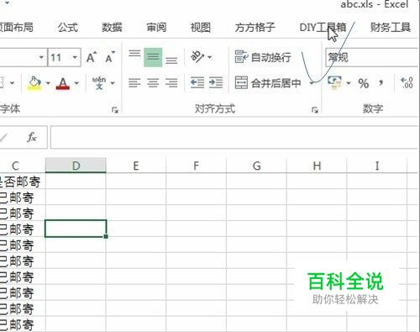This screenshot has height=332, width=420.
Task: Select column G header
Action: click(256, 166)
